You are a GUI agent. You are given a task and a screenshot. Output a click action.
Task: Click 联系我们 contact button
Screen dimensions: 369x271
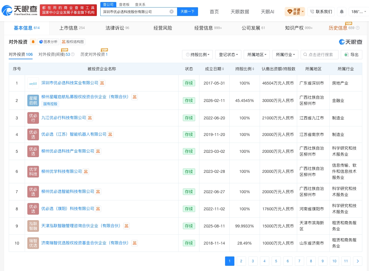click(321, 12)
